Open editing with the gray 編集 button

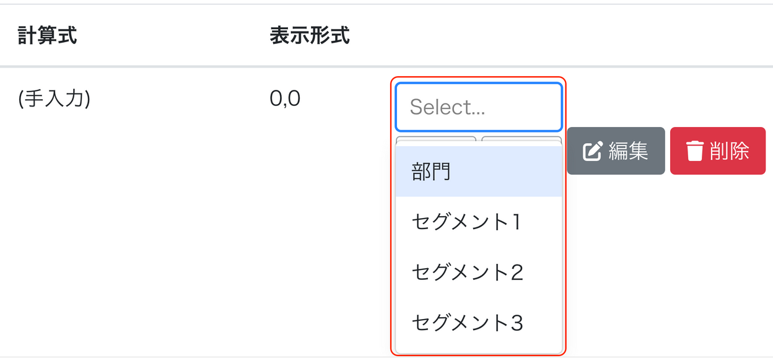pos(616,151)
